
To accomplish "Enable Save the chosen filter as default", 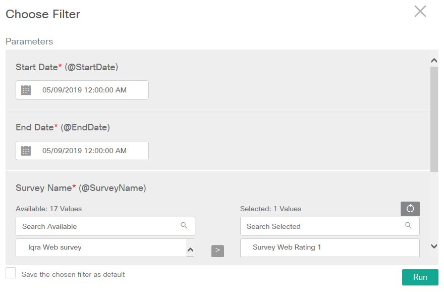I will coord(11,273).
